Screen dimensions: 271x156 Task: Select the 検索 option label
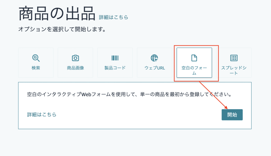coord(36,68)
